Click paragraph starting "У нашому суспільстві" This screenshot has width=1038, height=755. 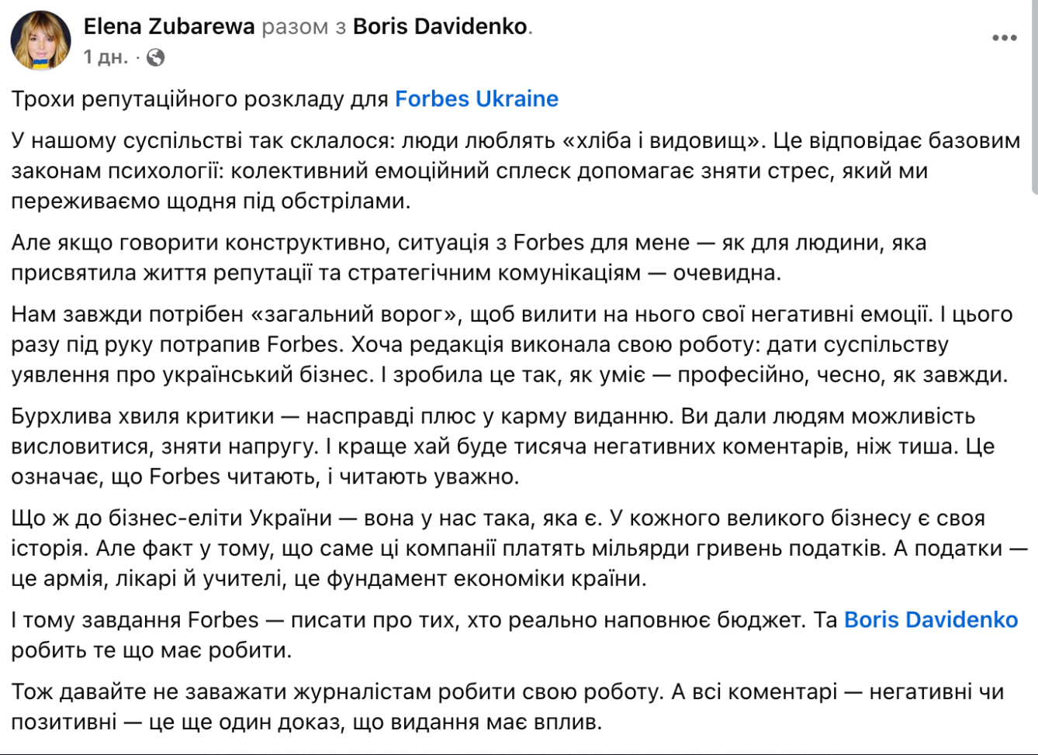tap(465, 171)
